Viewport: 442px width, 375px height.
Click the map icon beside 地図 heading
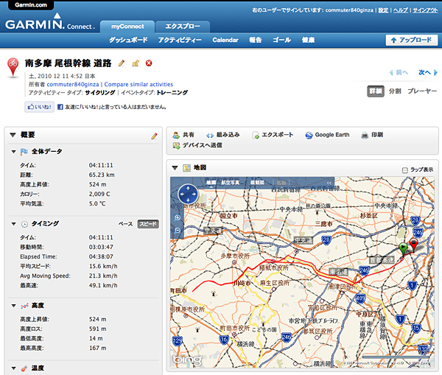coord(186,168)
